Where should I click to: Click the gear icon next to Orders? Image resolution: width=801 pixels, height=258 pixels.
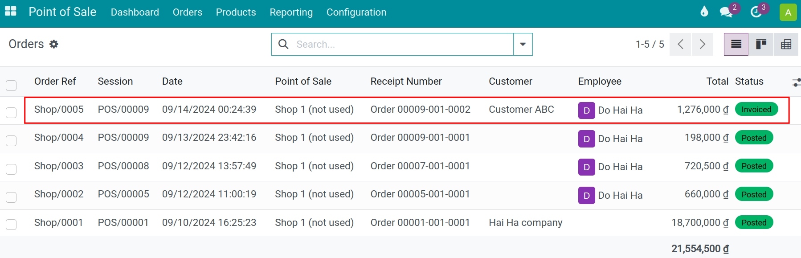[54, 44]
